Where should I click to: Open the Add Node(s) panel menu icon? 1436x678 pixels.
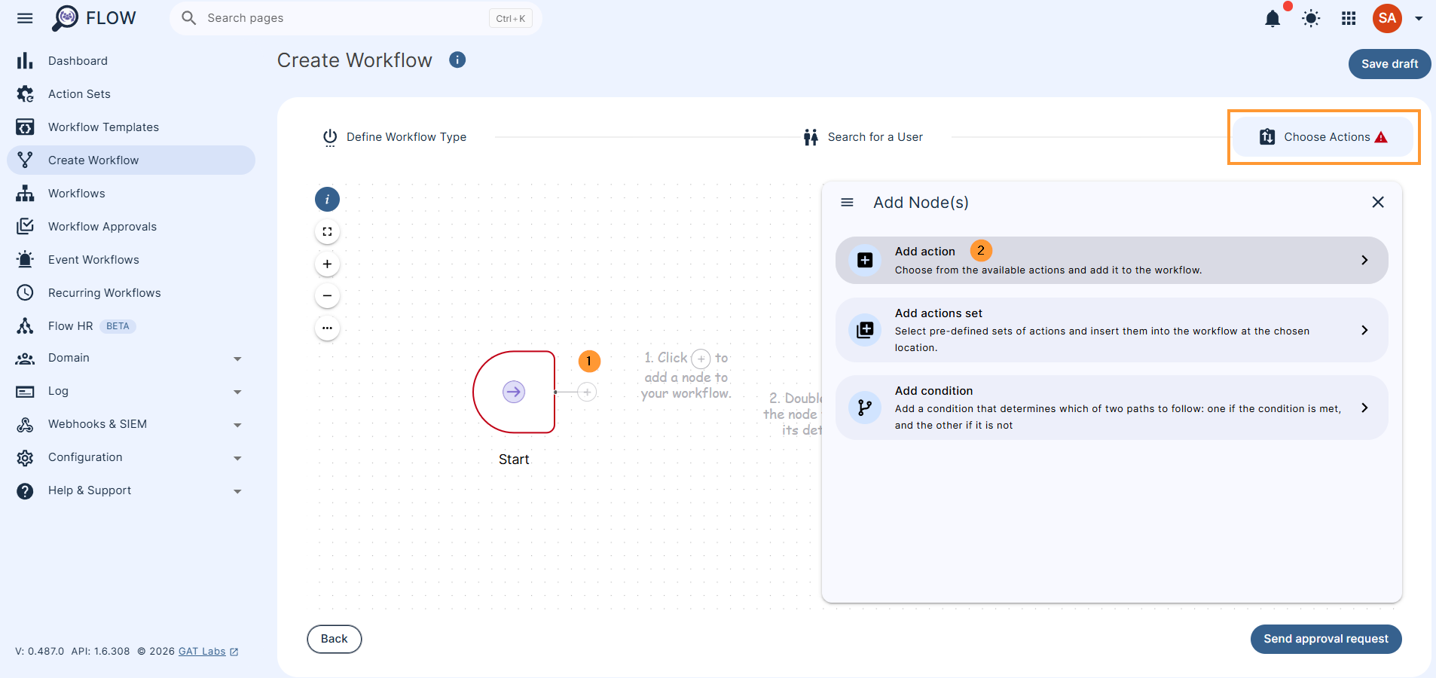(x=847, y=203)
